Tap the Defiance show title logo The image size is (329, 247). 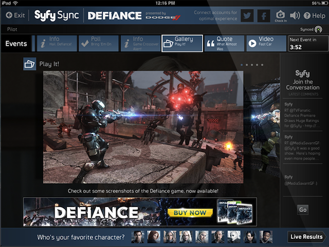(115, 16)
